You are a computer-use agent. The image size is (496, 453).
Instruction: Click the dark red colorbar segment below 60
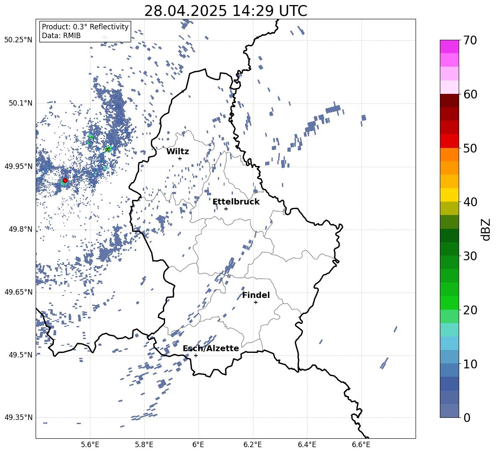click(x=449, y=101)
